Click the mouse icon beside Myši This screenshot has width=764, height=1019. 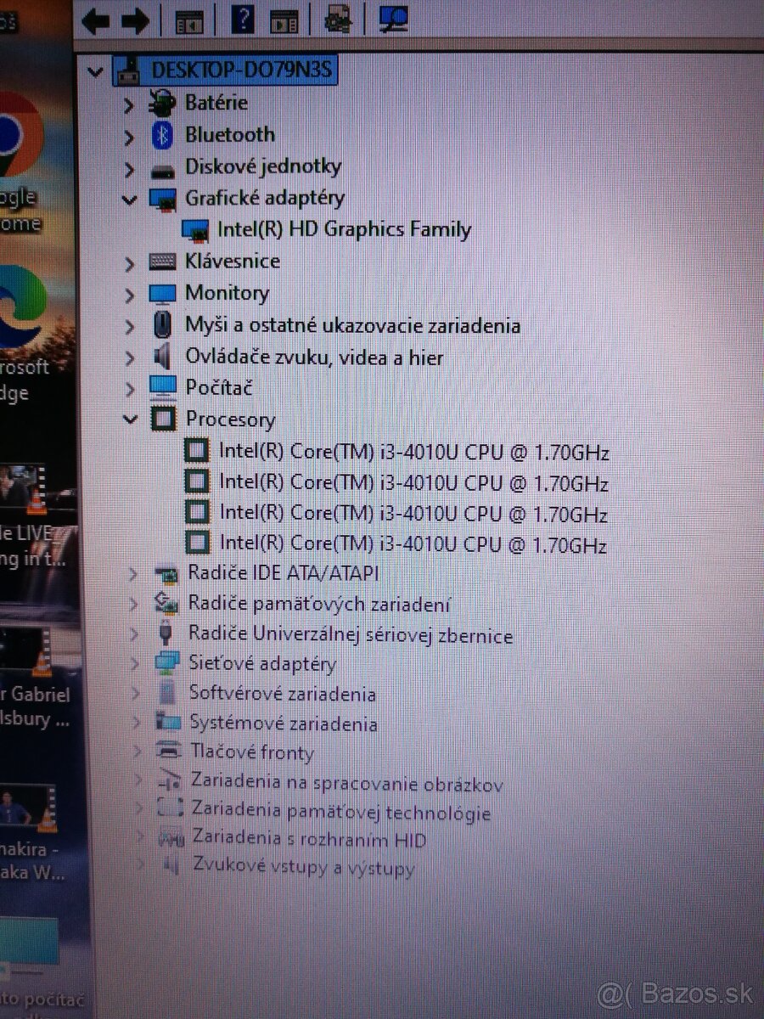click(162, 325)
